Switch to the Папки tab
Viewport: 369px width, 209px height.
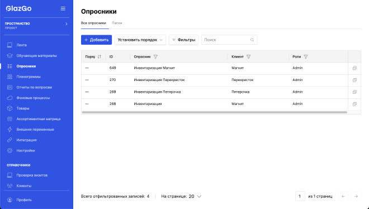(x=117, y=23)
